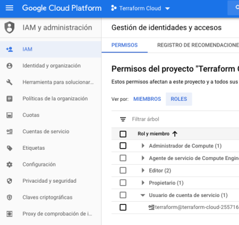The width and height of the screenshot is (239, 225).
Task: View permissions by ROLES
Action: pos(179,99)
